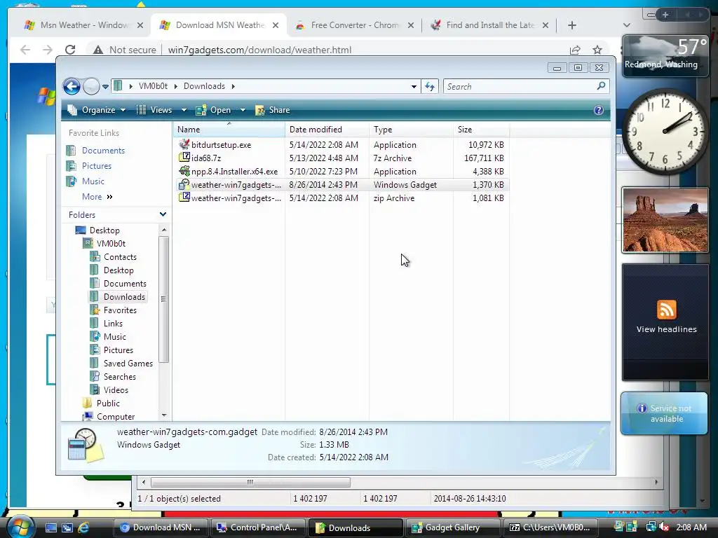Click the 167,711 KB size cell
Screen dimensions: 718x538
[x=484, y=158]
